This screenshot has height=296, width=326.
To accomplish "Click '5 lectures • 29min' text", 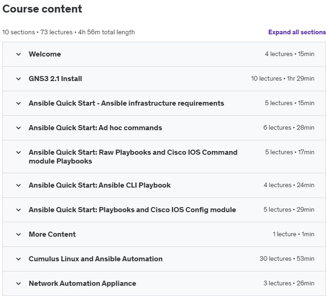I will [289, 209].
